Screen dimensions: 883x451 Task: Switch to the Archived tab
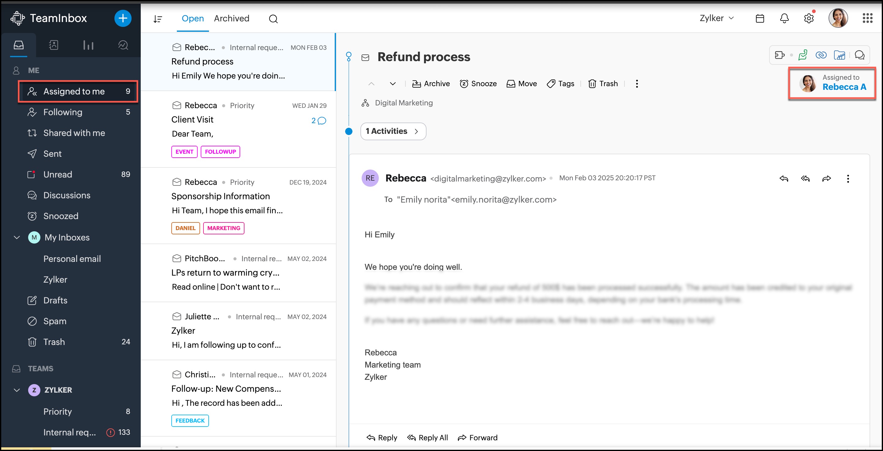[x=231, y=19]
